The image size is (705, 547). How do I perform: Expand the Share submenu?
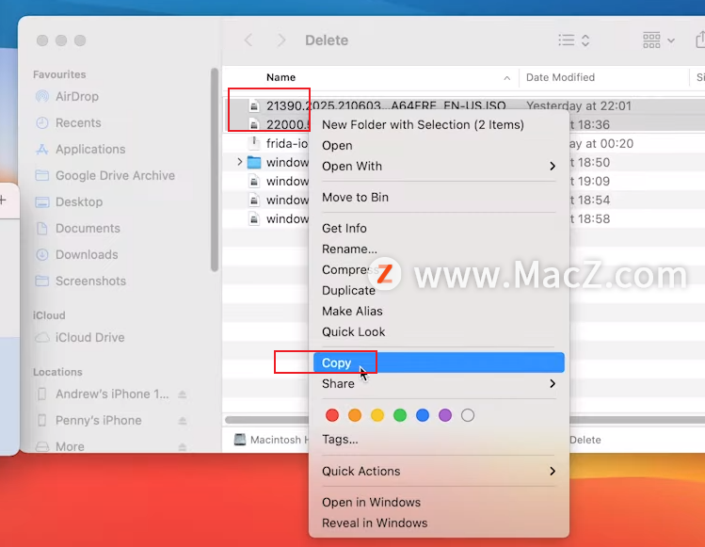(439, 383)
